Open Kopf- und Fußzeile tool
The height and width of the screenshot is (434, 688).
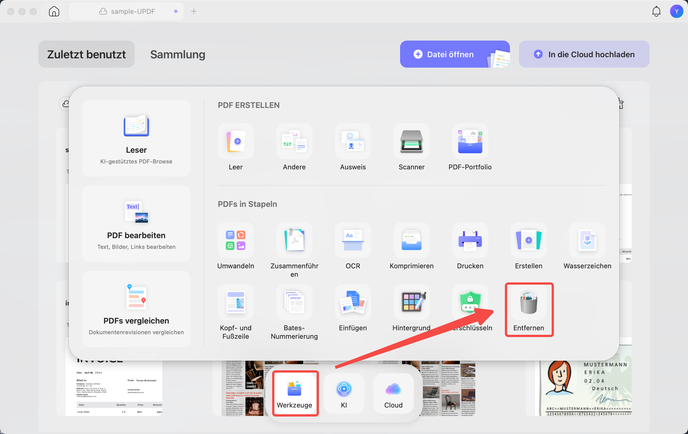pyautogui.click(x=236, y=302)
